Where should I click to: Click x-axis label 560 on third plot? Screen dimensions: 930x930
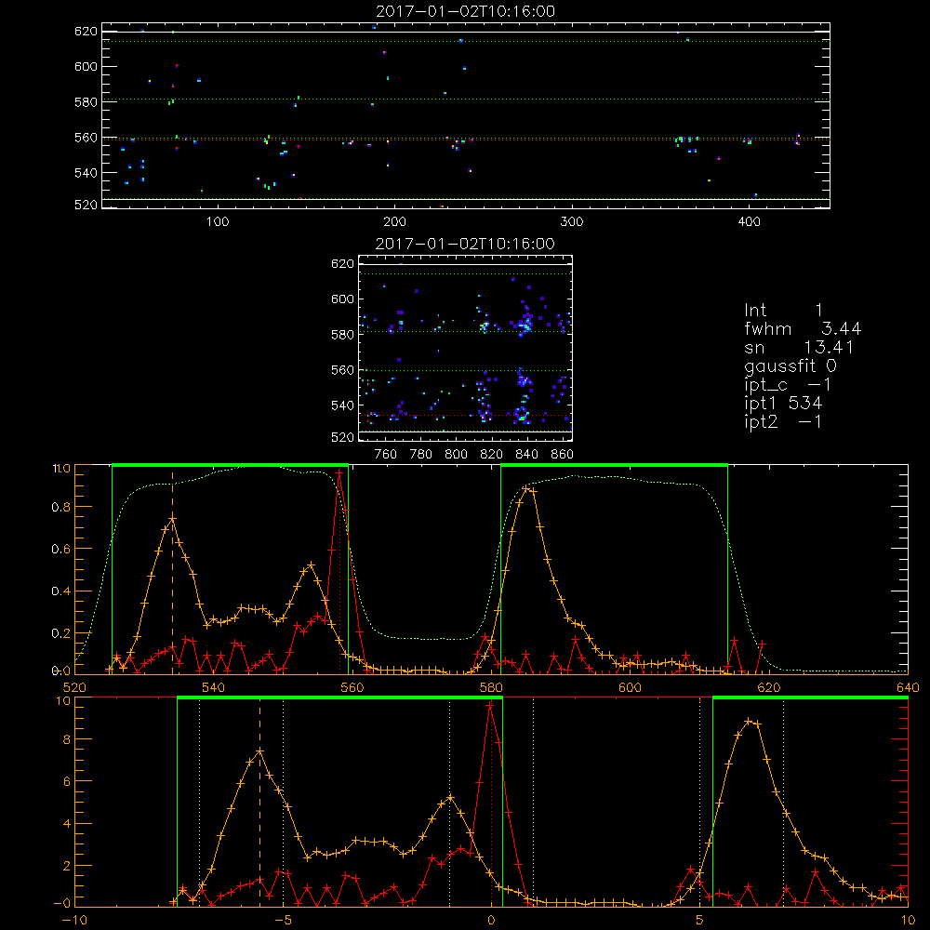pyautogui.click(x=352, y=687)
